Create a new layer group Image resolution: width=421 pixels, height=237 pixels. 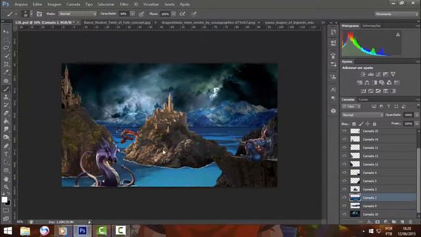tap(394, 222)
